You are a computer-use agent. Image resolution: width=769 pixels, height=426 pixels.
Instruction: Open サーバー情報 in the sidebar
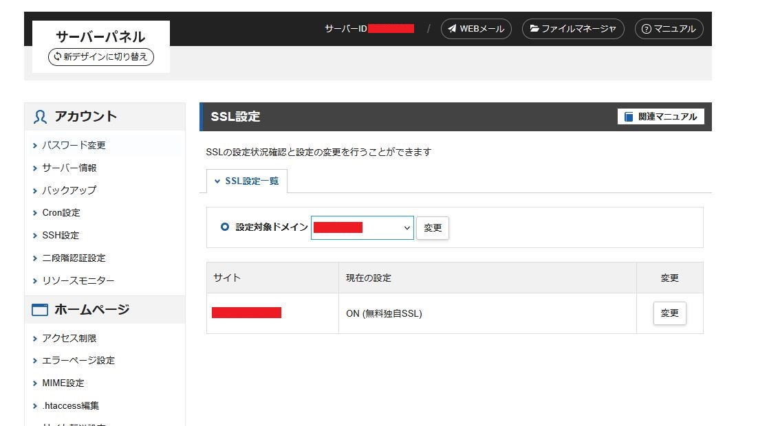tap(69, 168)
